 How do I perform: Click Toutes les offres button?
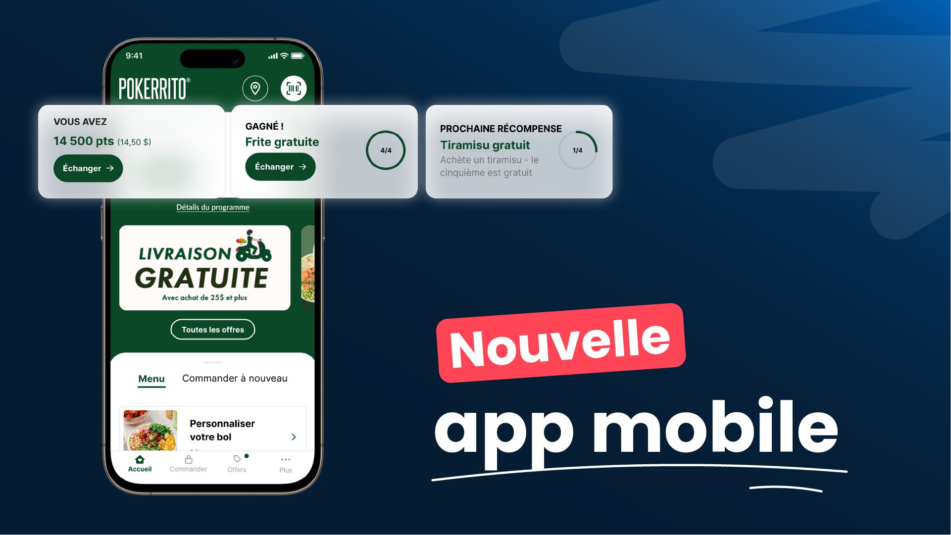pos(212,329)
